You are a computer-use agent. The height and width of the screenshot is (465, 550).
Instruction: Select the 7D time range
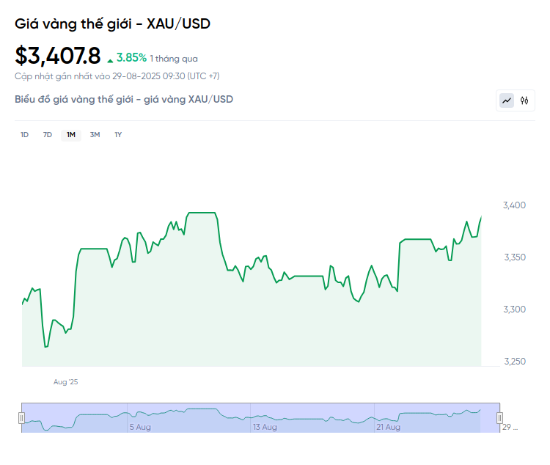tap(48, 135)
